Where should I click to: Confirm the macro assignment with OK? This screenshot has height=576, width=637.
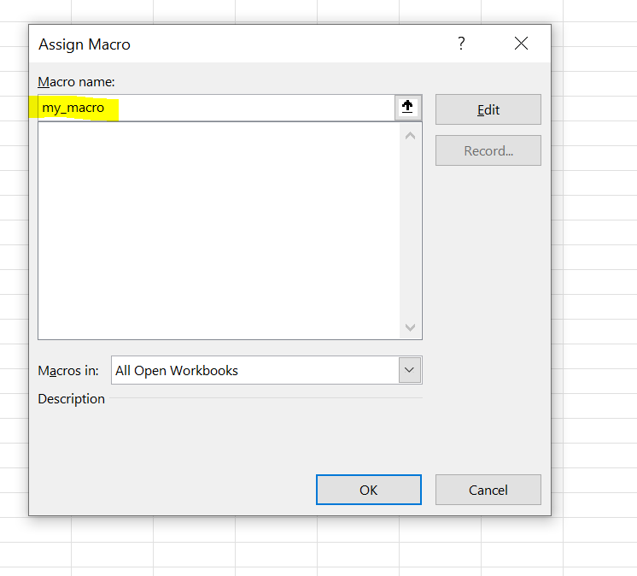(368, 490)
